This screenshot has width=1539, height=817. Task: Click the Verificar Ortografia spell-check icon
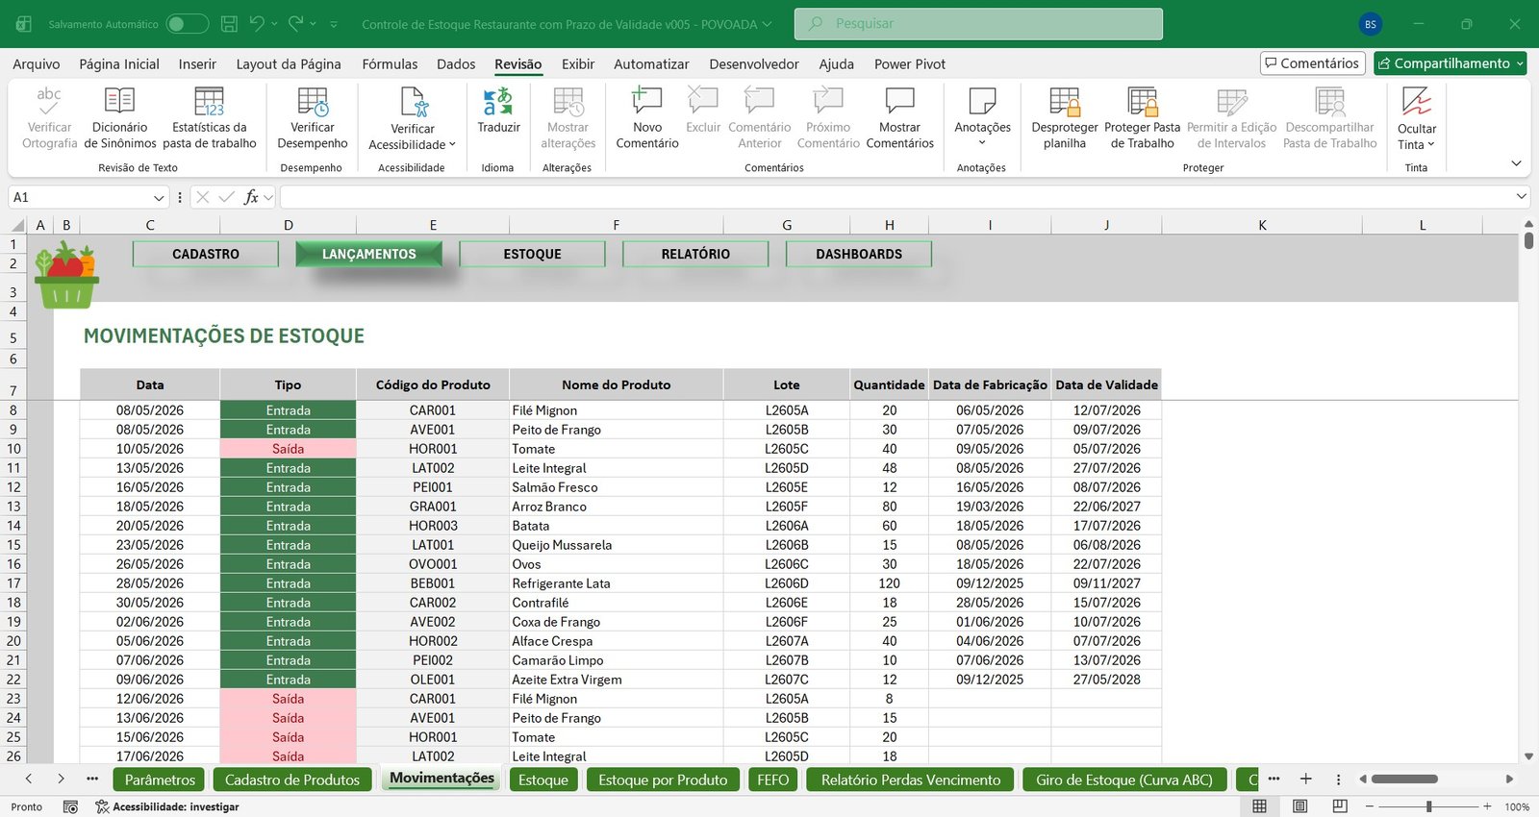point(49,100)
